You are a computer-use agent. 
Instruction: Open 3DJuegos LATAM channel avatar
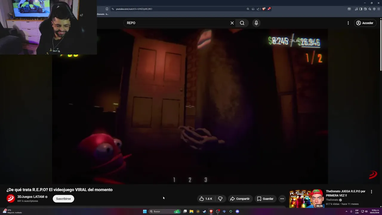pyautogui.click(x=11, y=198)
